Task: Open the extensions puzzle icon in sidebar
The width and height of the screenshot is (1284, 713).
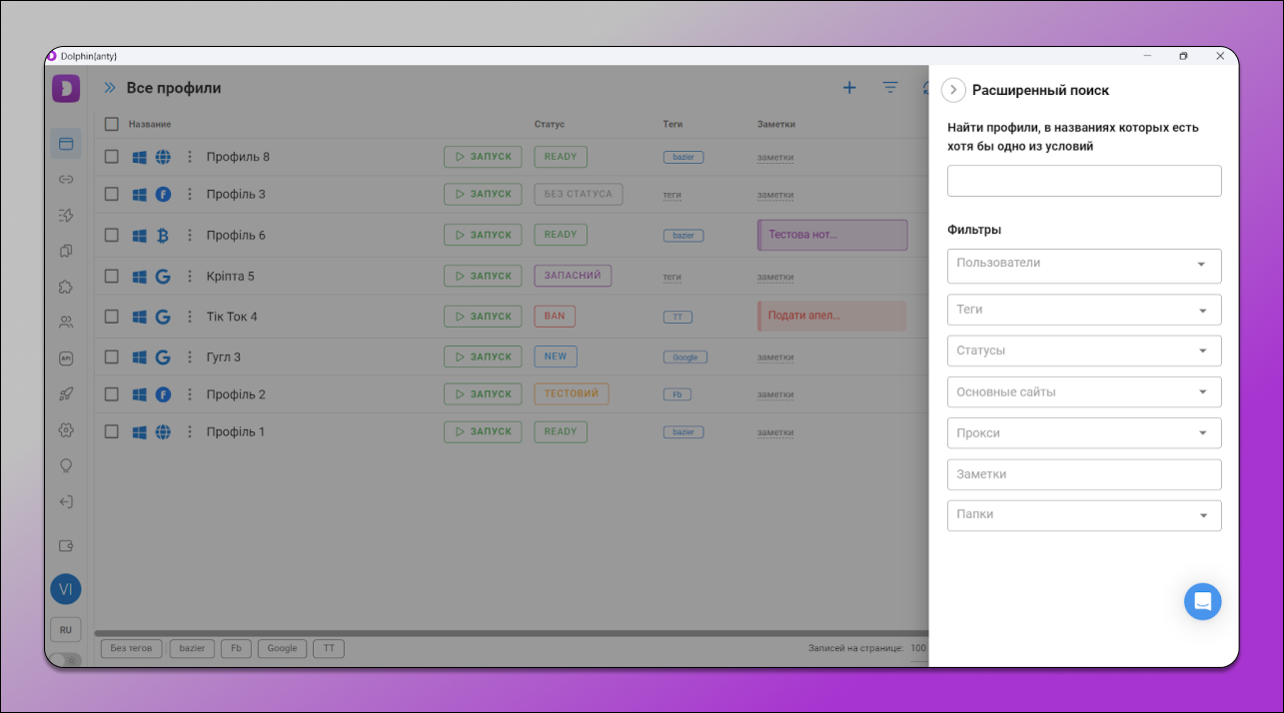Action: tap(66, 287)
